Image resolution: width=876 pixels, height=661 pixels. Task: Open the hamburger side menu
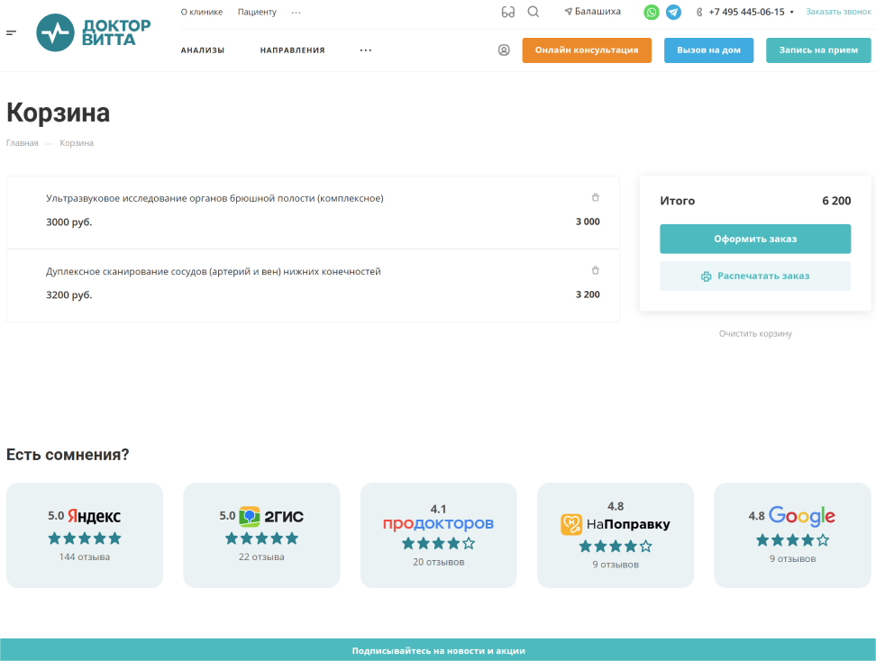tap(11, 33)
